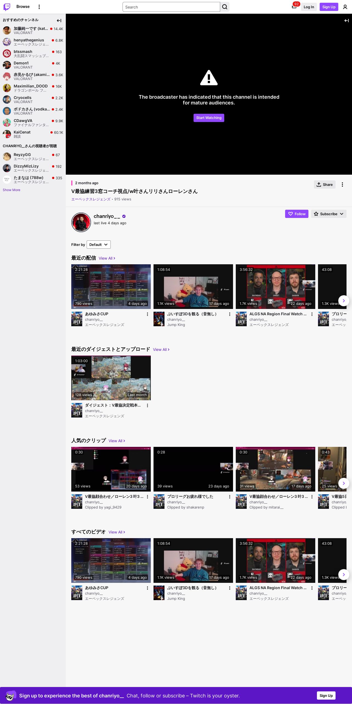Open Clipped by shakarenp clip title
352x704 pixels.
[190, 496]
